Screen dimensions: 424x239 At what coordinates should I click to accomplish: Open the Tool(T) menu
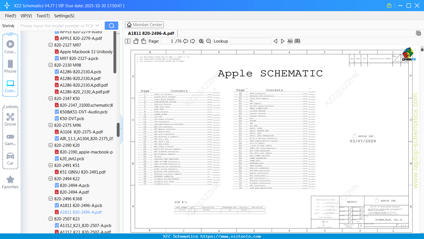pyautogui.click(x=43, y=16)
